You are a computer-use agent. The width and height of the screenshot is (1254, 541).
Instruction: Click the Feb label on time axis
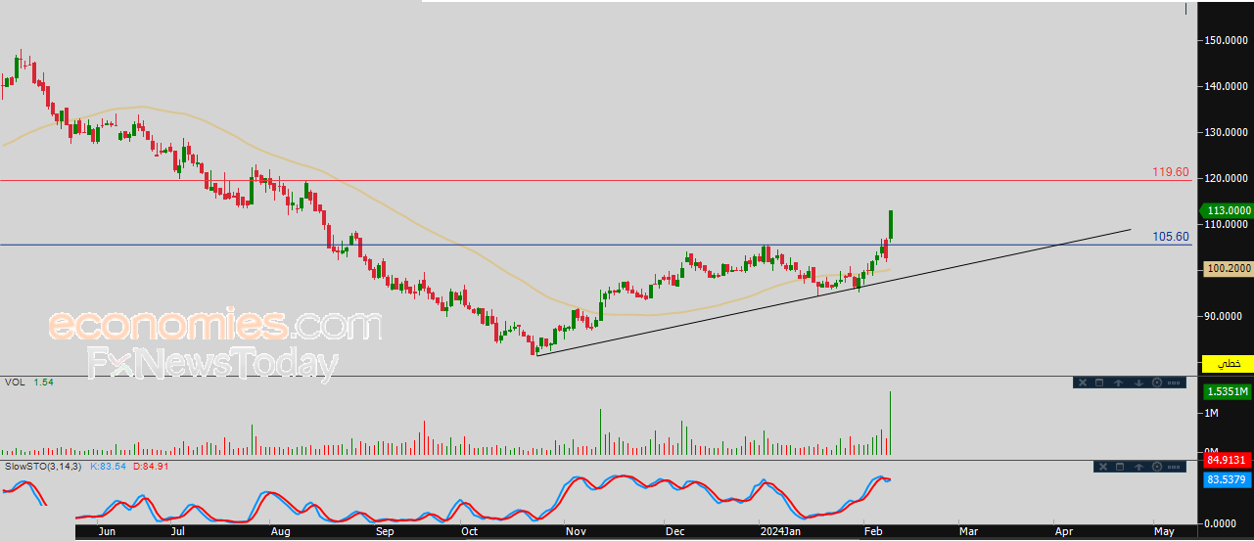tap(872, 532)
